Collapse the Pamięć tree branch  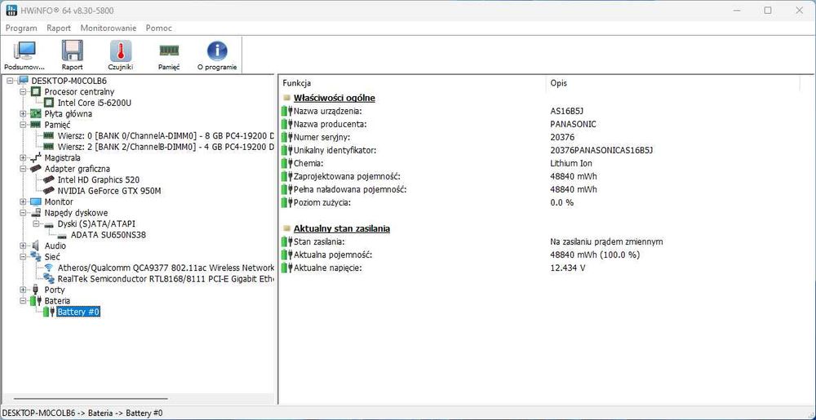pyautogui.click(x=23, y=125)
